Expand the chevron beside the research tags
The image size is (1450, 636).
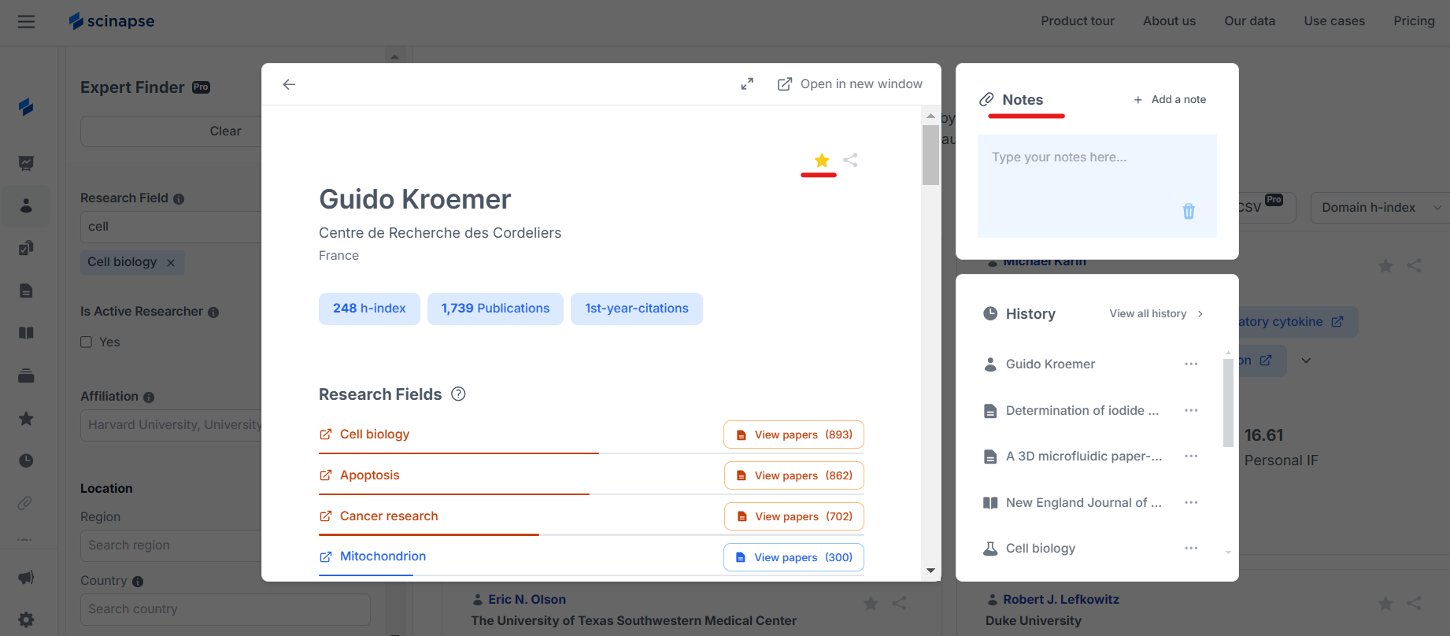point(1306,361)
